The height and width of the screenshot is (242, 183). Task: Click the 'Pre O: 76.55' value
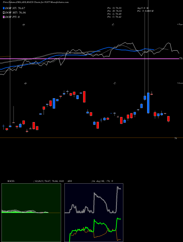tap(114, 8)
